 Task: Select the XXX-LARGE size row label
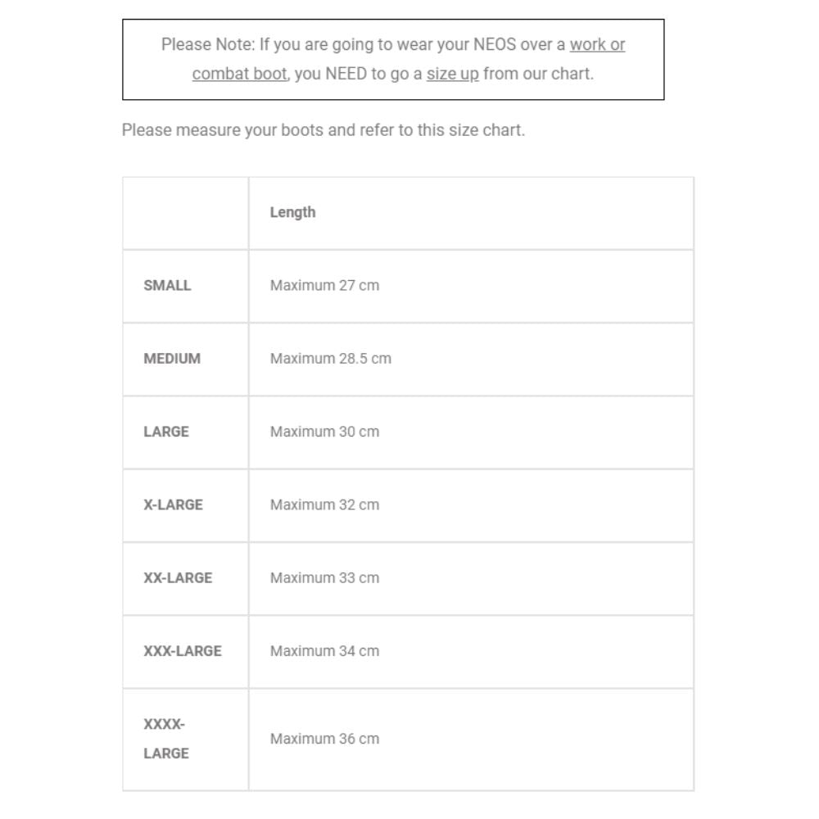coord(183,651)
